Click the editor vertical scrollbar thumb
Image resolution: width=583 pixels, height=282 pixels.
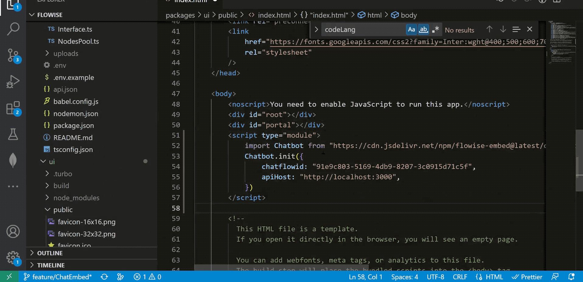click(x=579, y=160)
